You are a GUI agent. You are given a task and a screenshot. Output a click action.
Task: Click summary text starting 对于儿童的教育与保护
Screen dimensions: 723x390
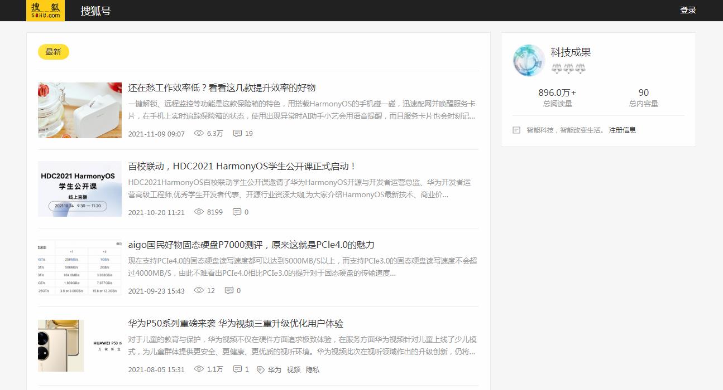[x=303, y=345]
